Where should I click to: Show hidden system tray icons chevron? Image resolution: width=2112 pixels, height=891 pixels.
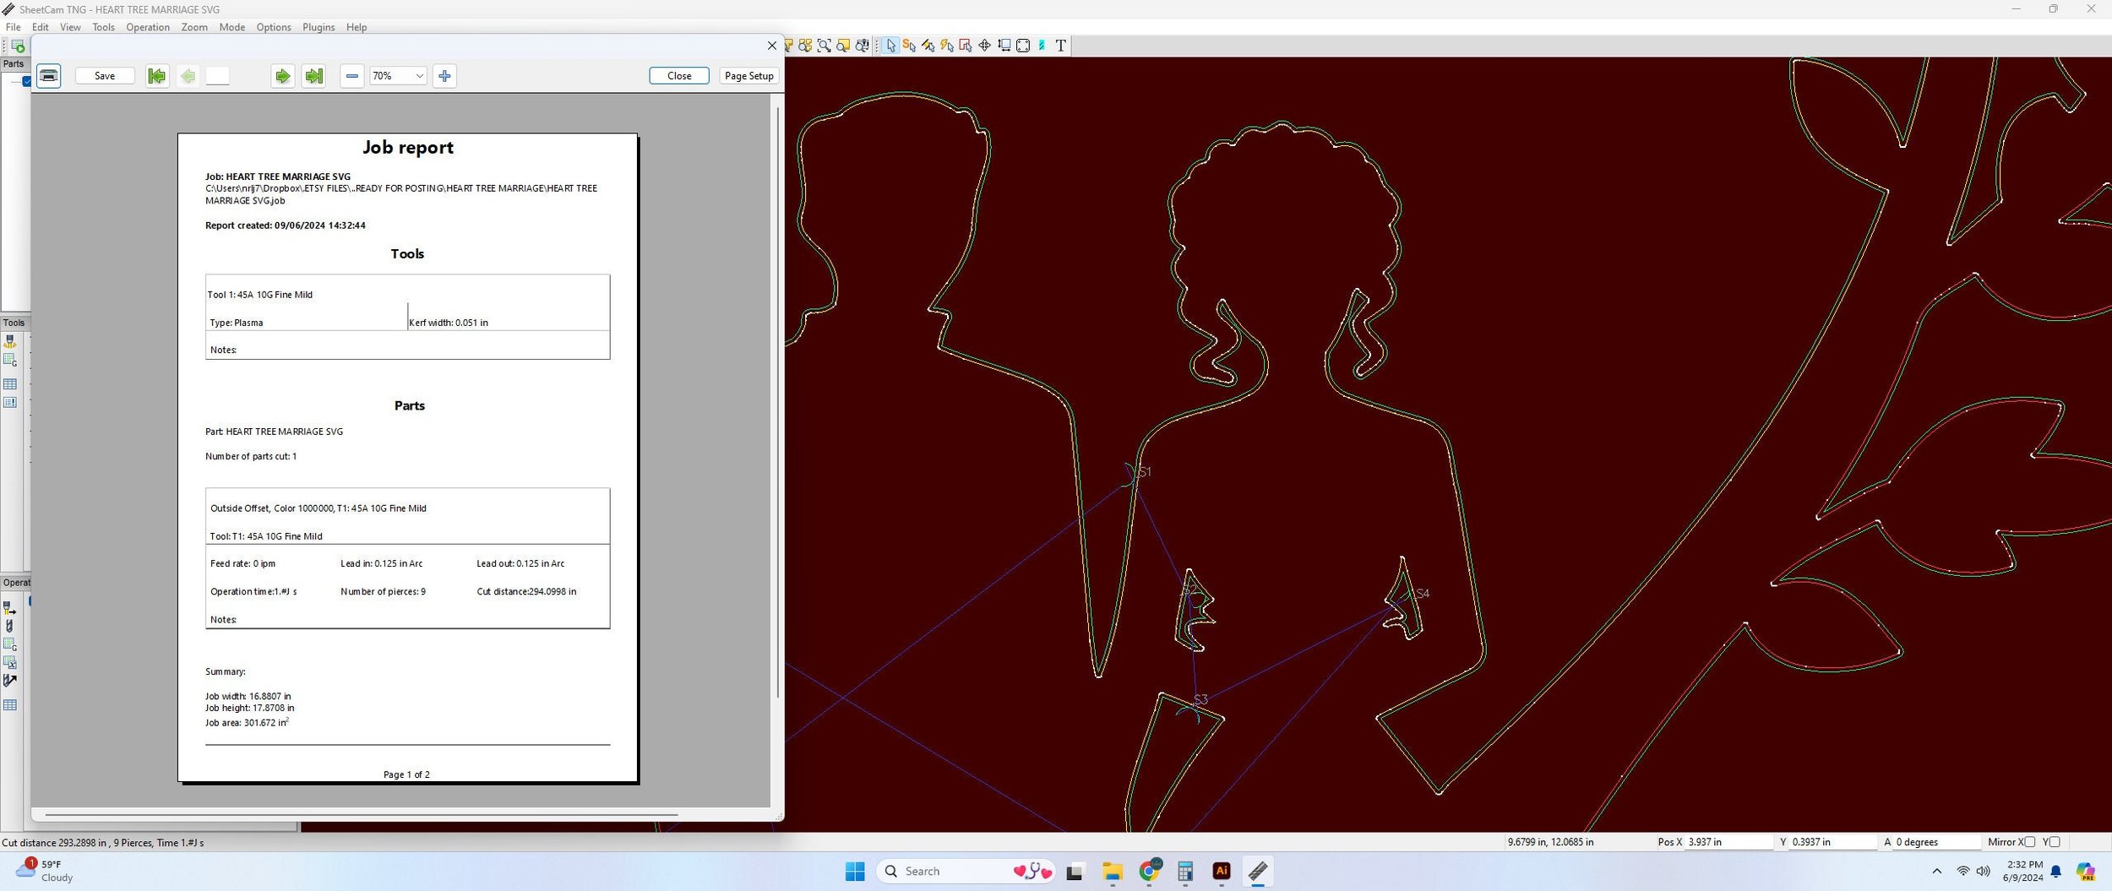point(1936,872)
